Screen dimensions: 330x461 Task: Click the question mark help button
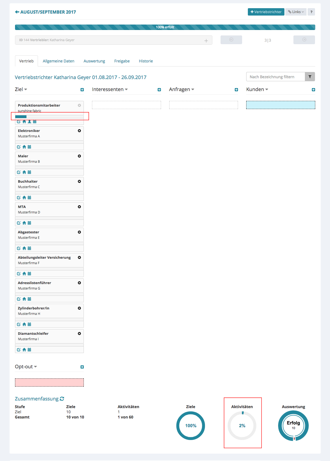click(311, 12)
